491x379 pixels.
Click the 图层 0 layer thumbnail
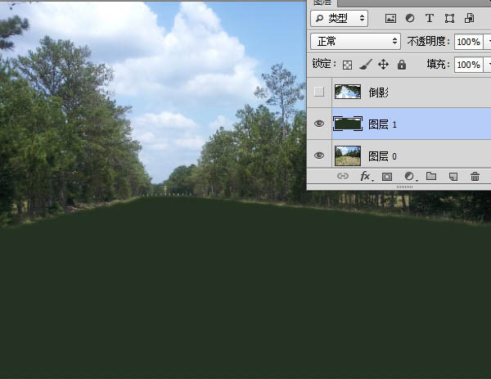click(348, 156)
